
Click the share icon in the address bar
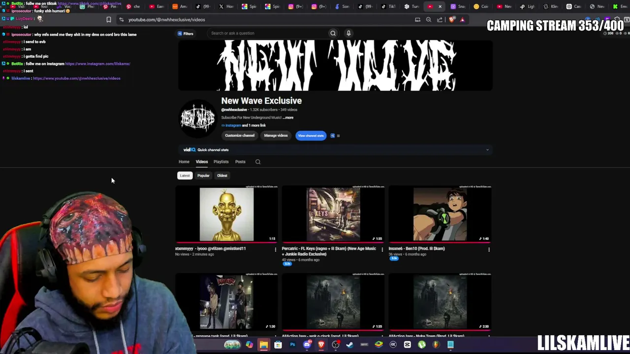pyautogui.click(x=440, y=20)
